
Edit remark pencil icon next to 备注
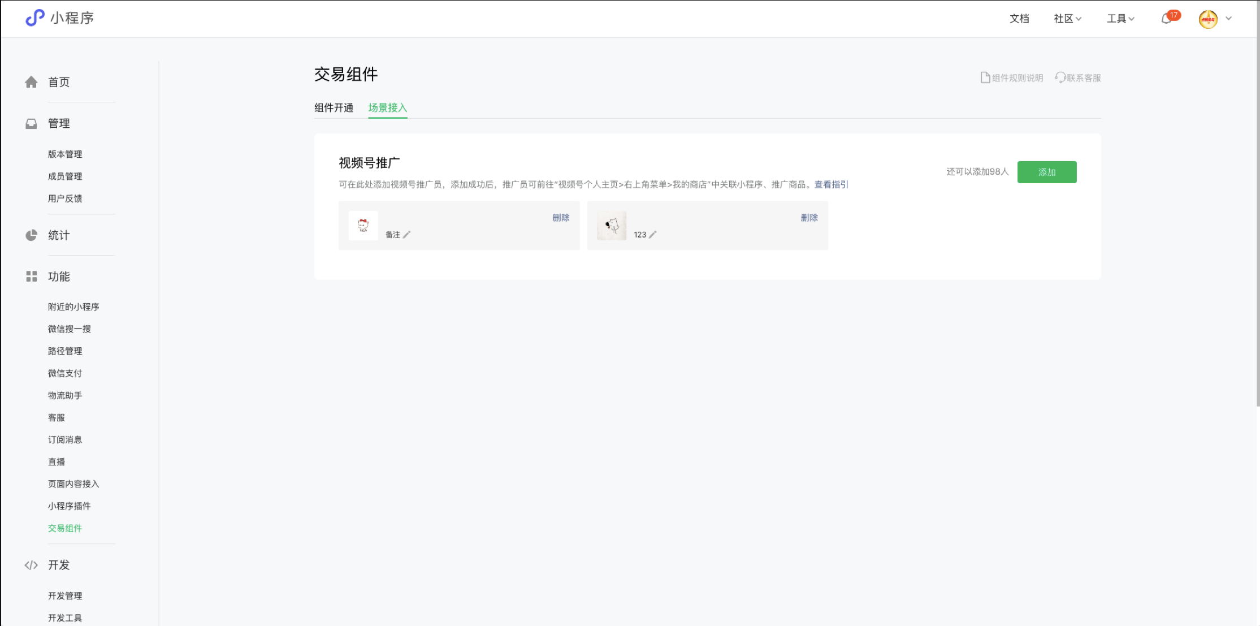(406, 235)
